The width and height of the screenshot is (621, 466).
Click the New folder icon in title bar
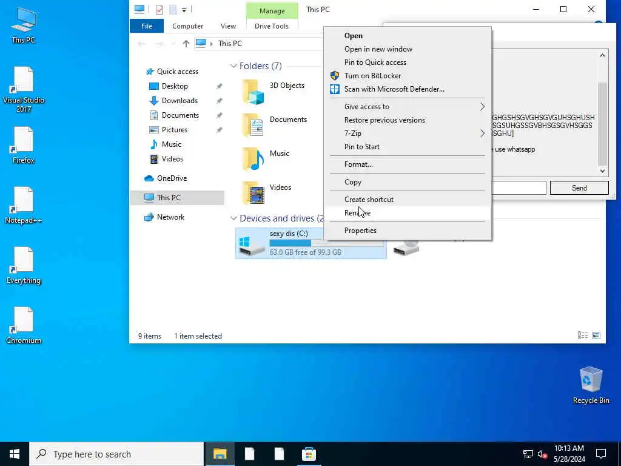pyautogui.click(x=173, y=10)
